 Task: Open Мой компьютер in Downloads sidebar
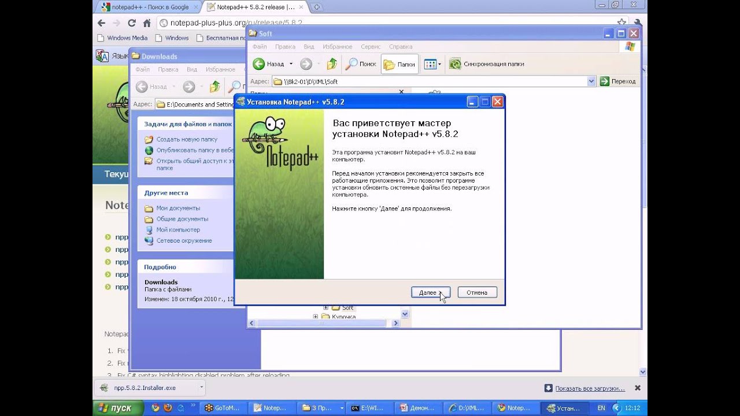pyautogui.click(x=178, y=230)
